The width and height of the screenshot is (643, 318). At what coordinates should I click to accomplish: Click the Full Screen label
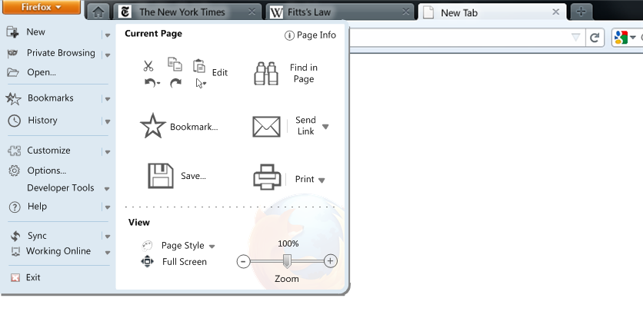[x=185, y=262]
